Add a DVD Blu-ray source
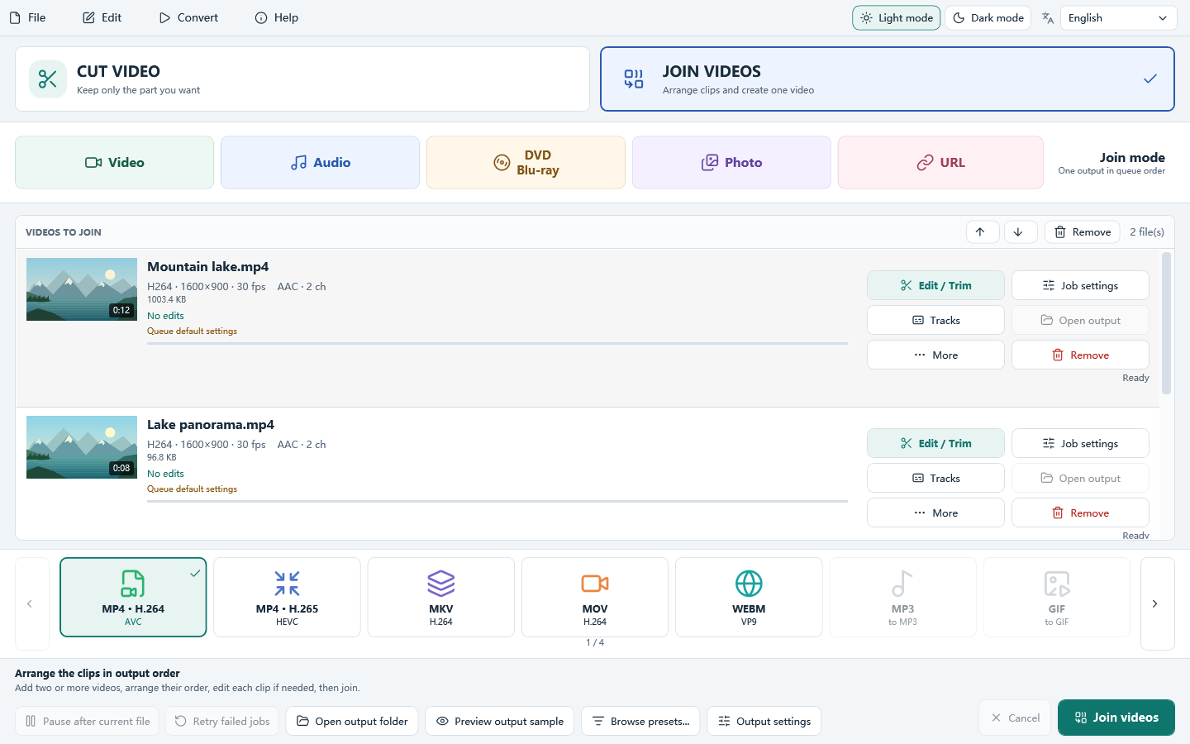The width and height of the screenshot is (1190, 744). 526,163
